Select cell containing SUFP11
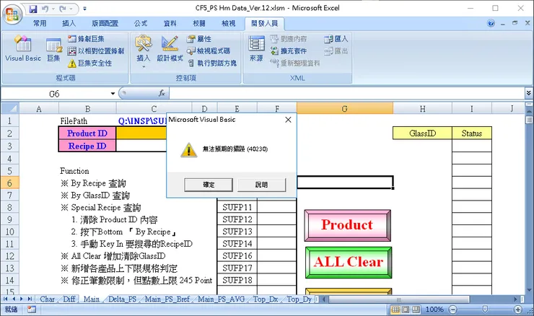The height and width of the screenshot is (316, 534). pos(237,207)
